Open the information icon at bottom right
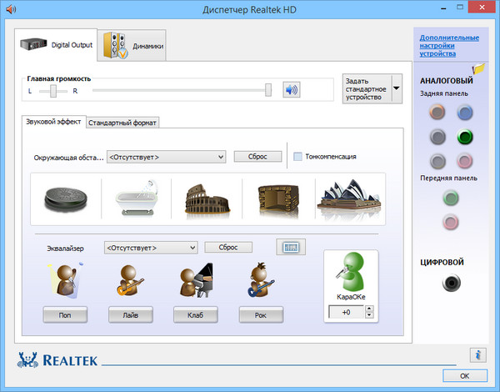 click(477, 355)
